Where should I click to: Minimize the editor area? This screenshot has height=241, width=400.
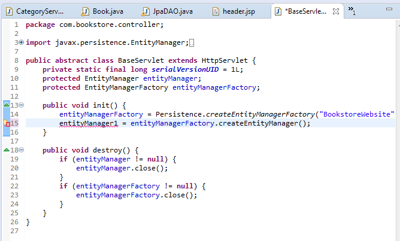point(389,9)
